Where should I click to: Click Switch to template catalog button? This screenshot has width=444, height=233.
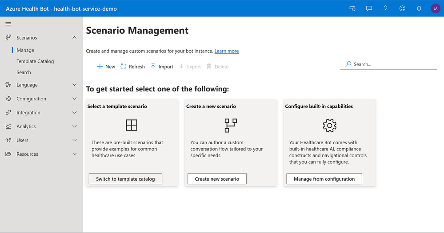pos(125,179)
